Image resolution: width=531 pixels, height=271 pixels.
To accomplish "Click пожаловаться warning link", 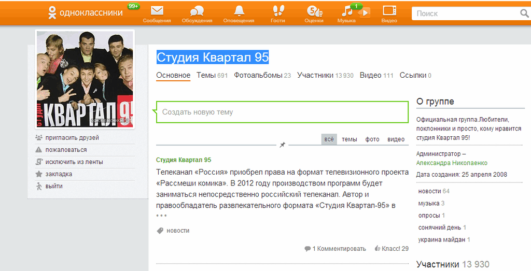I will click(x=66, y=150).
